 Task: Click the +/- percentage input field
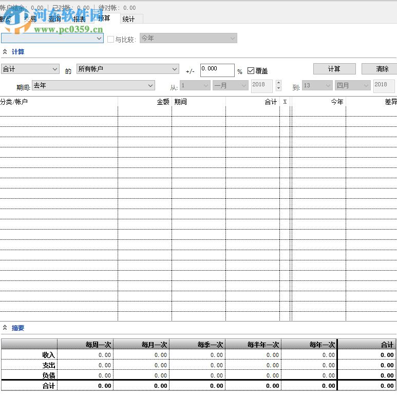click(217, 70)
